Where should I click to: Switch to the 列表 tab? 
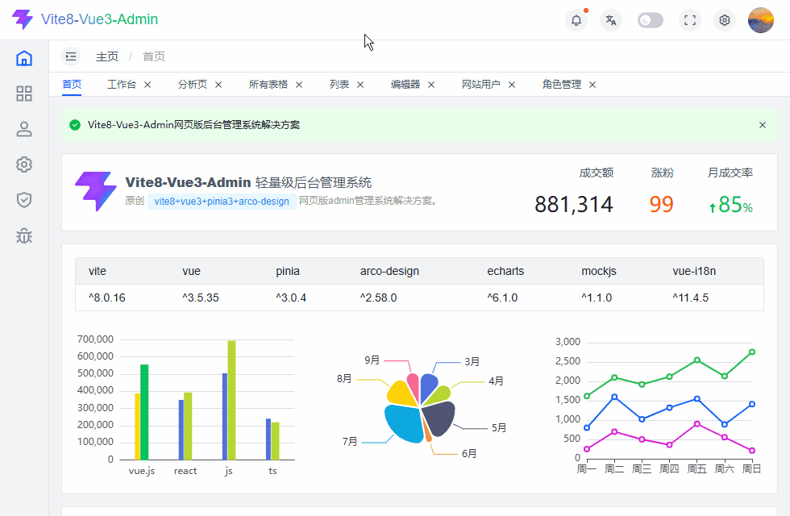click(339, 84)
